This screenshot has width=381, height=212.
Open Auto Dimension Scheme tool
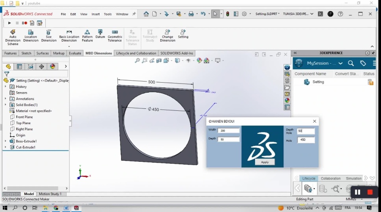tap(13, 37)
